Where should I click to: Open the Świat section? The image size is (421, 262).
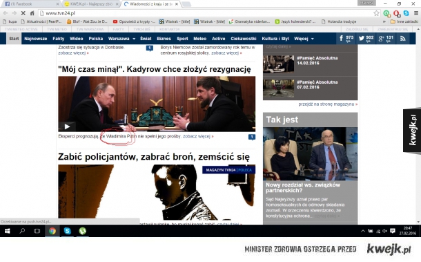146,39
